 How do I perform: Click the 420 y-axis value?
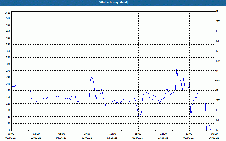point(8,38)
